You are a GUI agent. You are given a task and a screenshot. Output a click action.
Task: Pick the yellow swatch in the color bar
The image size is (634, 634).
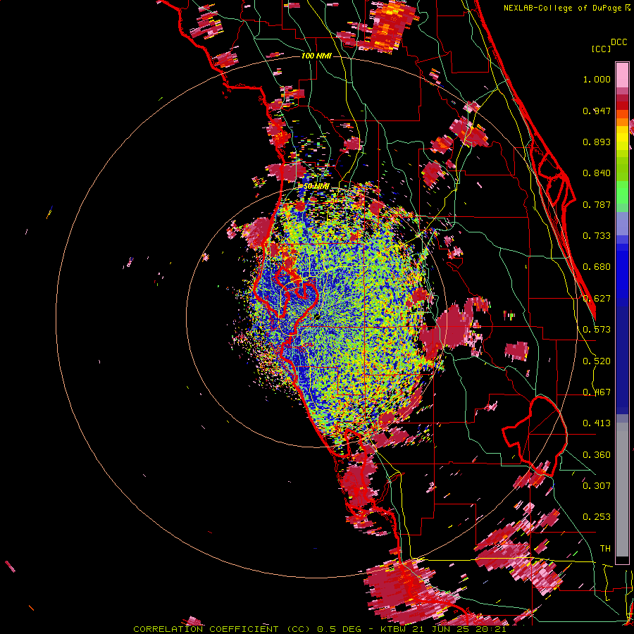(622, 138)
